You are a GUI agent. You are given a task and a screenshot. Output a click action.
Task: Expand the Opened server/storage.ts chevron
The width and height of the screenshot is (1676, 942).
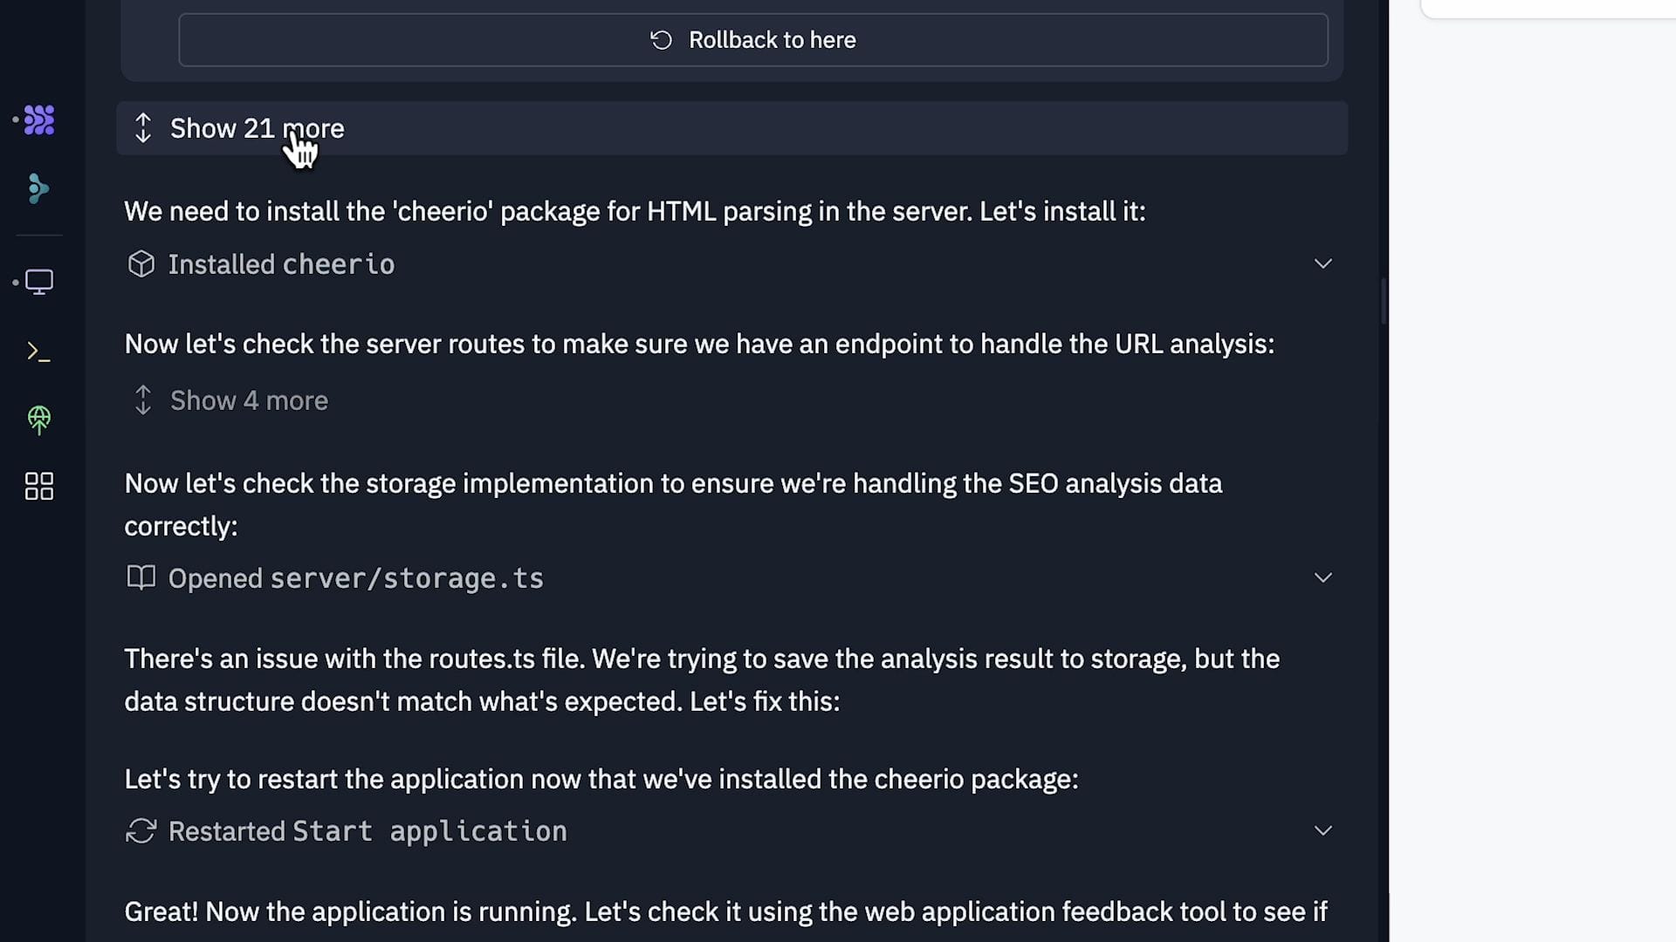click(x=1323, y=577)
